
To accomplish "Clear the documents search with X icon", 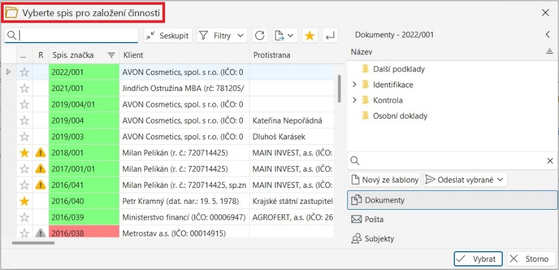I will pyautogui.click(x=549, y=161).
